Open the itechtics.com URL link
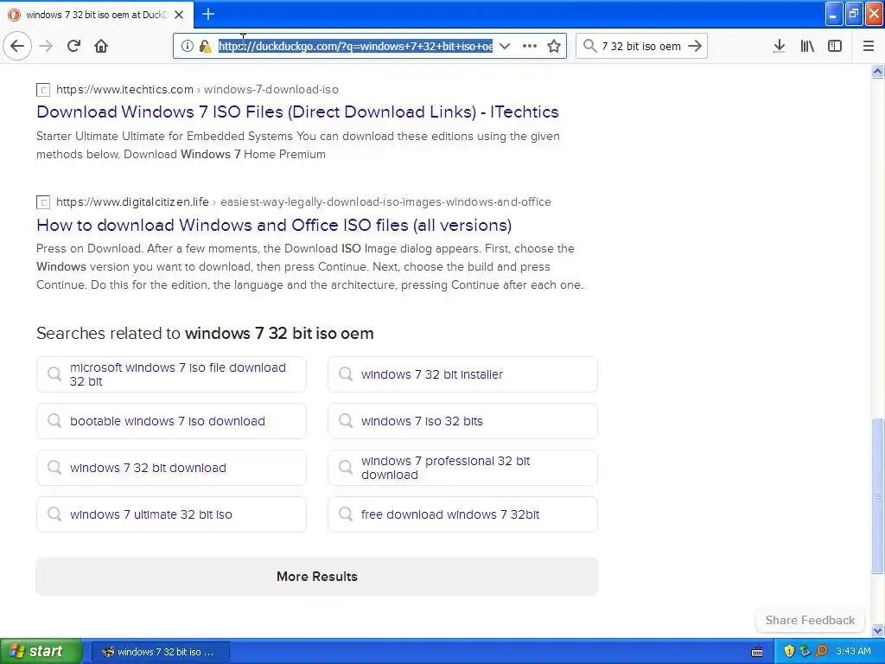The height and width of the screenshot is (664, 885). (x=198, y=89)
